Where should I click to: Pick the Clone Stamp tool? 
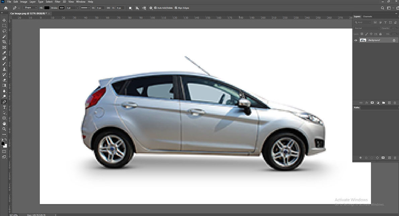(4, 69)
